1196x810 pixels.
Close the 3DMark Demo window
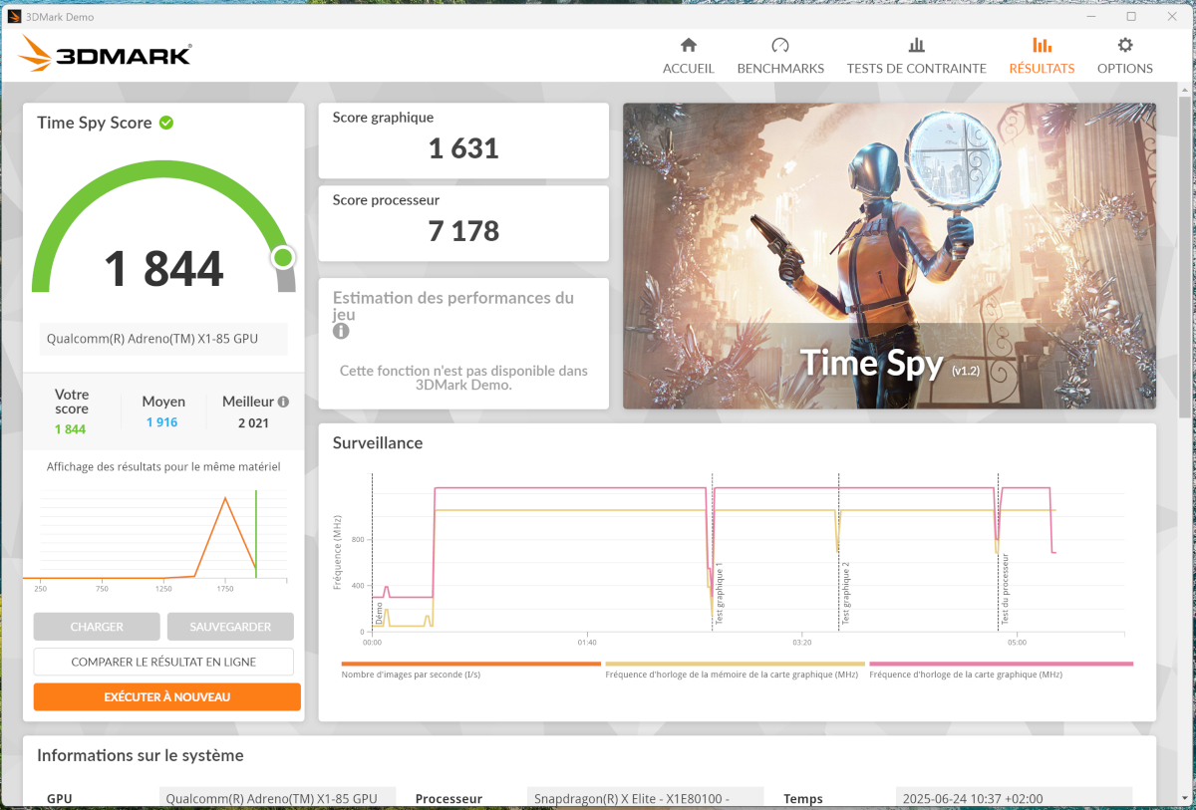pyautogui.click(x=1174, y=16)
